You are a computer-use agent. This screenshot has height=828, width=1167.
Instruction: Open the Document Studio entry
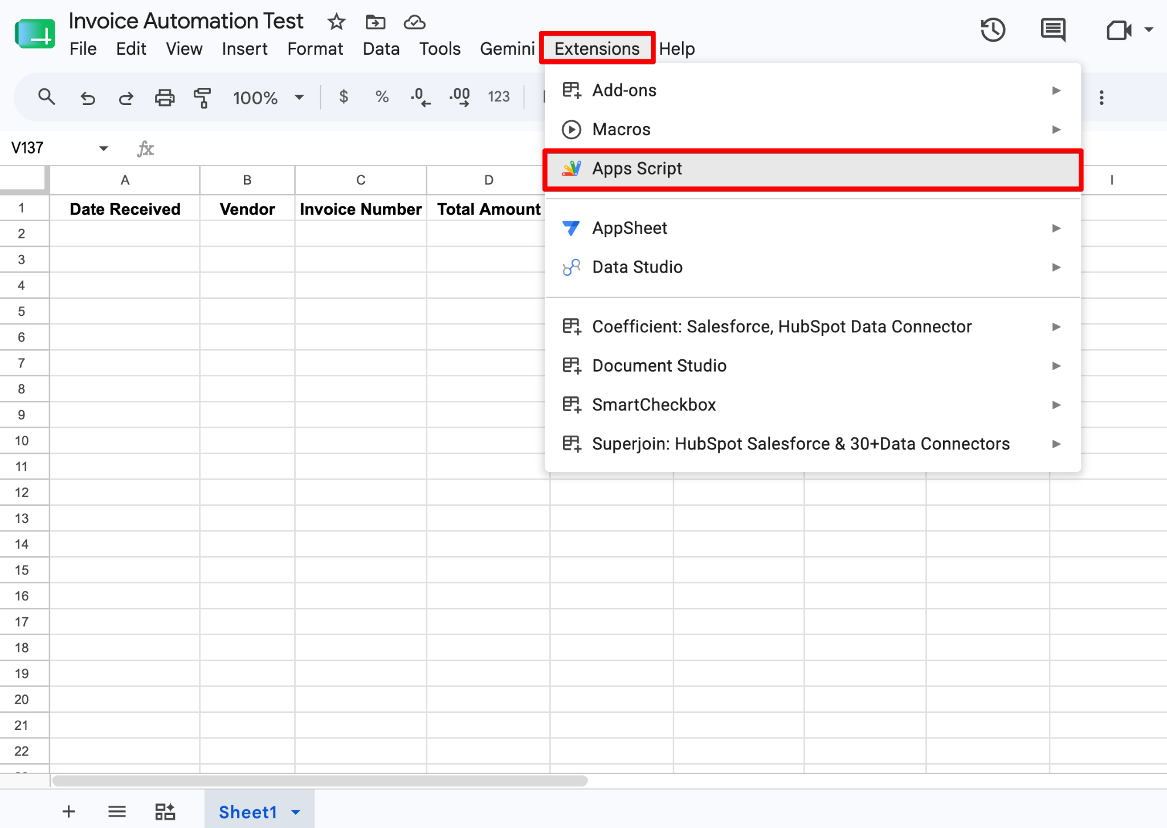[x=813, y=366]
